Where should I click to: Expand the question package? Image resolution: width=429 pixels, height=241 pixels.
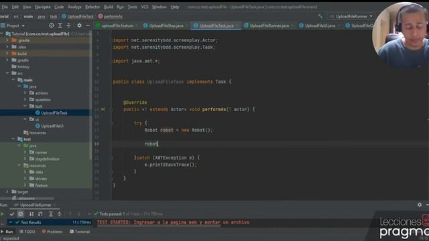25,100
